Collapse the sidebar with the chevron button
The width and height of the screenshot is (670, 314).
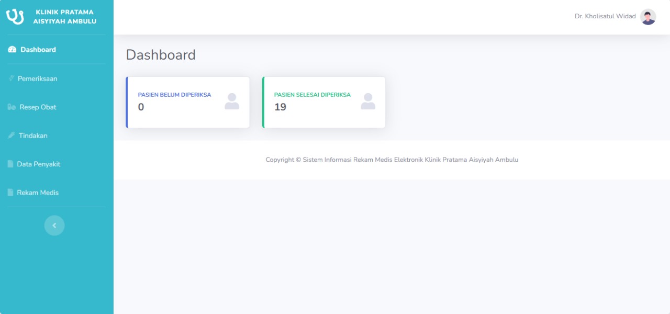click(54, 226)
